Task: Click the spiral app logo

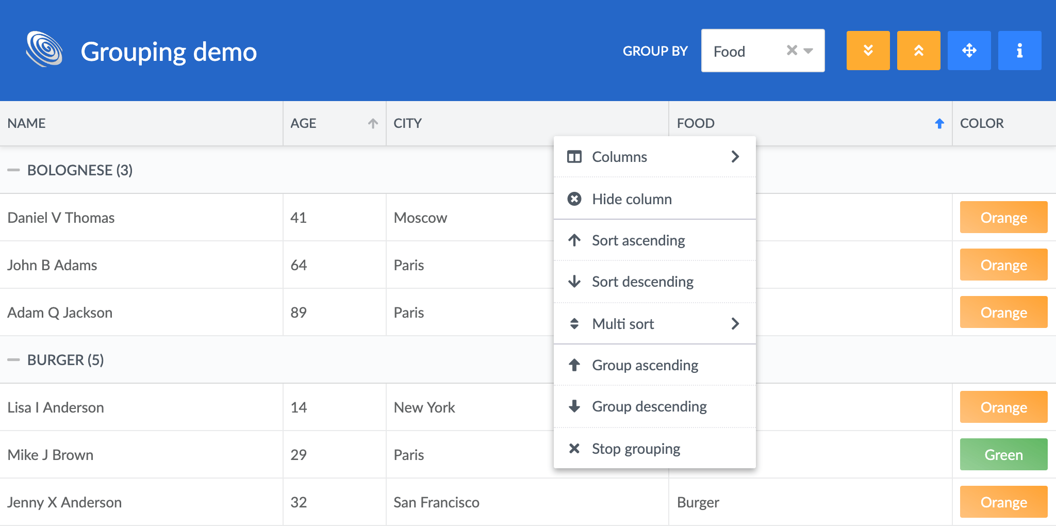Action: (44, 50)
